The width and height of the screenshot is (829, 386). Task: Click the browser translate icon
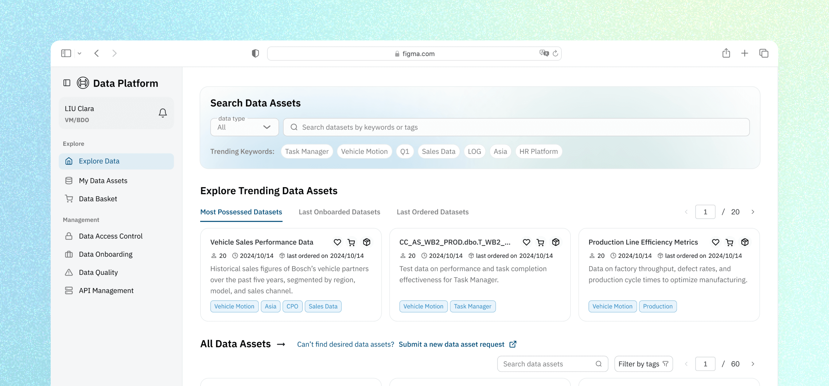click(x=544, y=53)
